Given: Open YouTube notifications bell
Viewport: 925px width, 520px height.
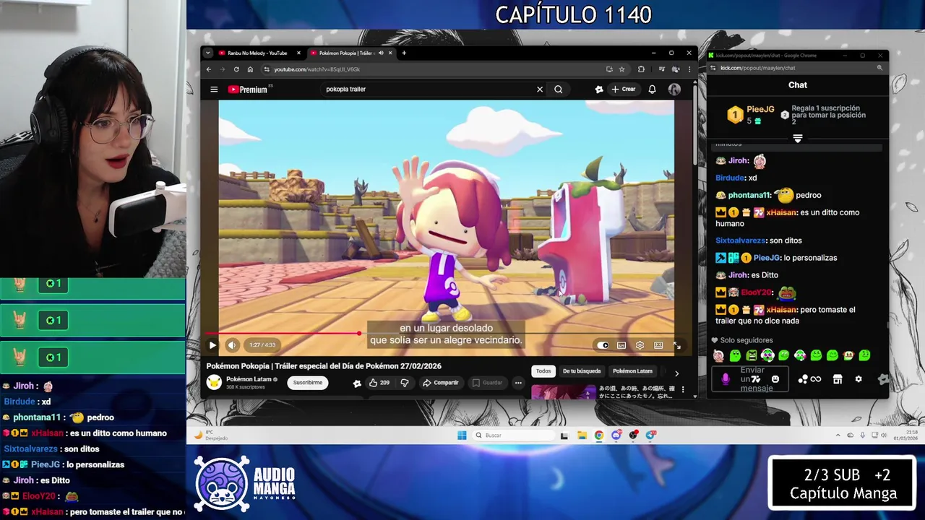Looking at the screenshot, I should point(652,90).
